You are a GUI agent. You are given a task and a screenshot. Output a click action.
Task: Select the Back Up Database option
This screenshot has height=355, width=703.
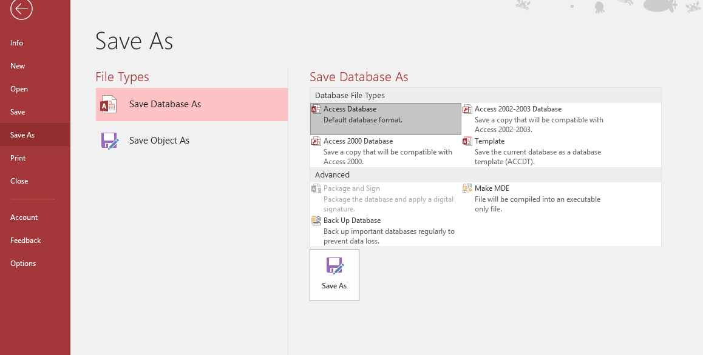pyautogui.click(x=385, y=231)
